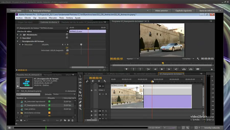230x130 pixels.
Task: Go to Out point in Program monitor
Action: click(176, 69)
